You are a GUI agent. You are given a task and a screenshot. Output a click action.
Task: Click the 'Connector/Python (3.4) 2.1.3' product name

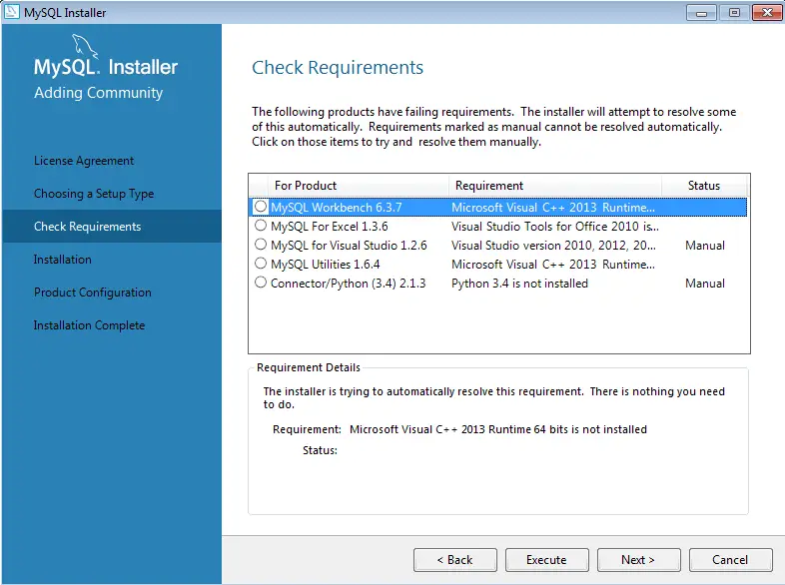click(x=348, y=284)
